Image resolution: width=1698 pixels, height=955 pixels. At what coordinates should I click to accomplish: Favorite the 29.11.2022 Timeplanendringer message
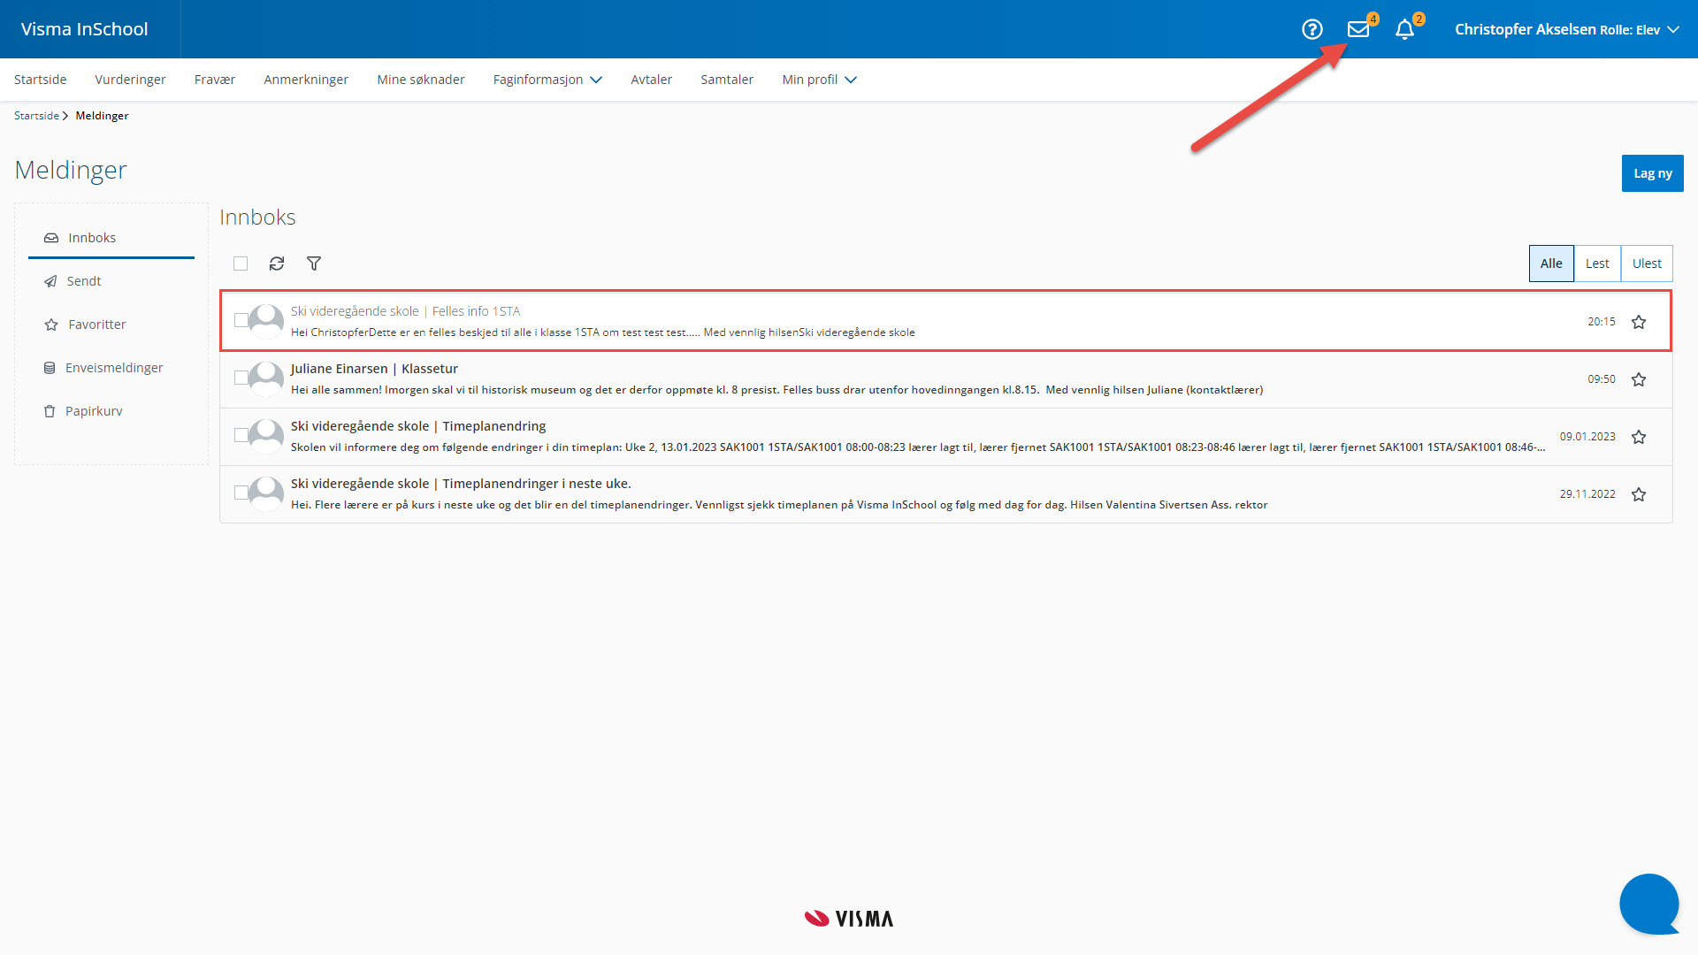pos(1639,494)
